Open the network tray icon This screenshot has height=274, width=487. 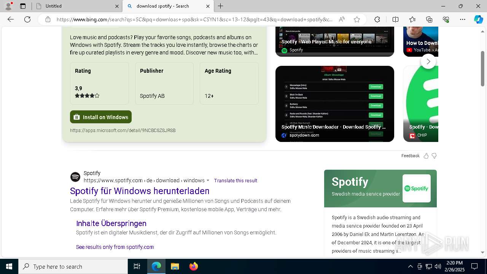428,266
